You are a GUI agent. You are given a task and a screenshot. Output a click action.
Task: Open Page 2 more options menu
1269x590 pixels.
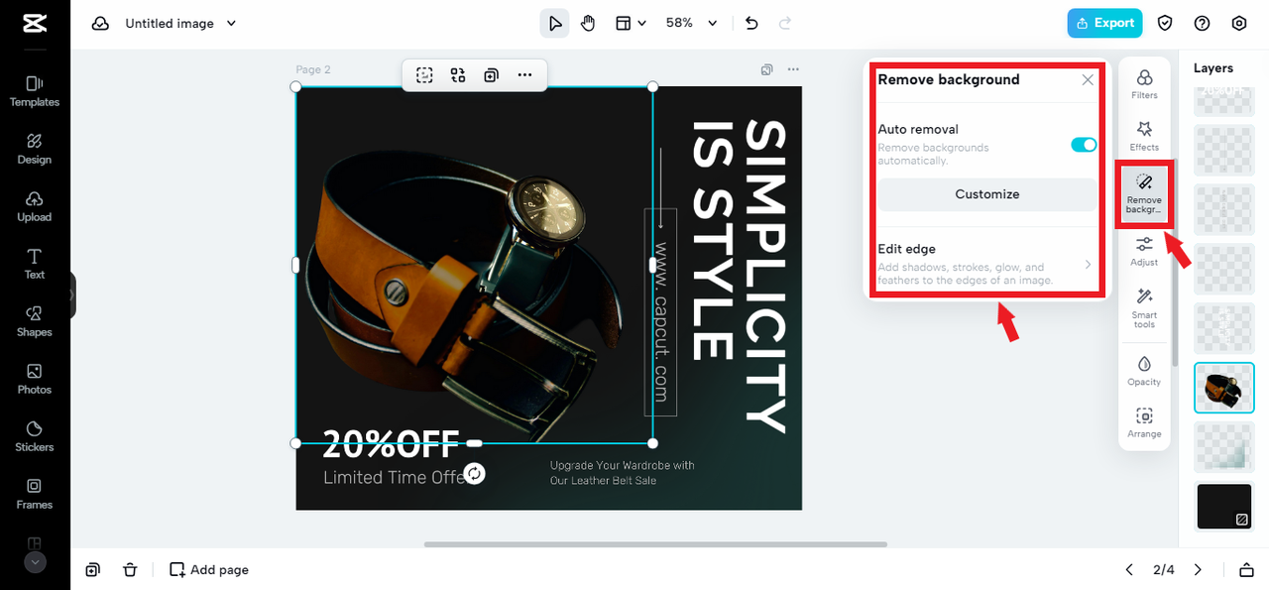[793, 69]
